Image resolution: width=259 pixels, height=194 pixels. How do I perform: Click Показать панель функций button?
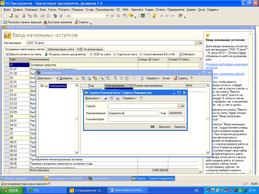23,22
